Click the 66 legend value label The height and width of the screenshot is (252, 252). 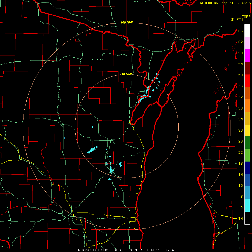tap(241, 31)
